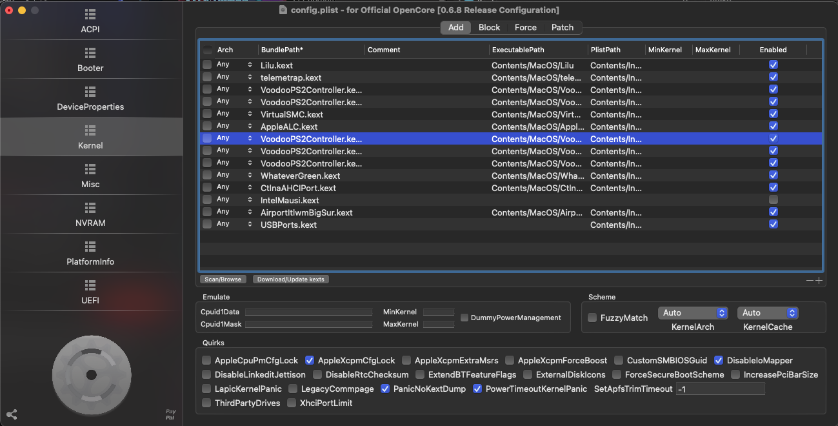This screenshot has width=838, height=426.
Task: Change Arch selector for Lilu.kext
Action: pos(250,65)
